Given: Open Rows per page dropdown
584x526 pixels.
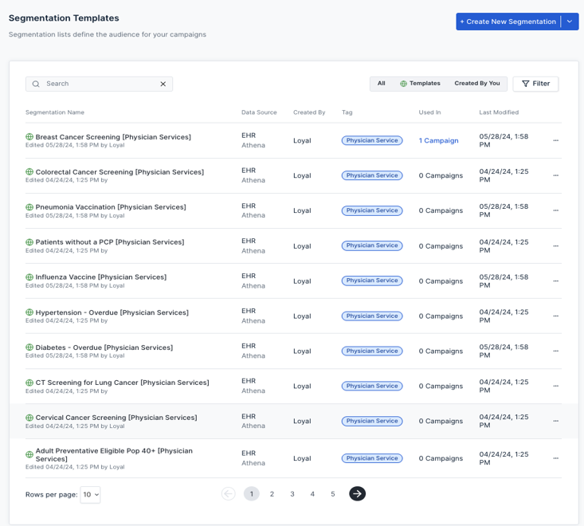Looking at the screenshot, I should (91, 495).
